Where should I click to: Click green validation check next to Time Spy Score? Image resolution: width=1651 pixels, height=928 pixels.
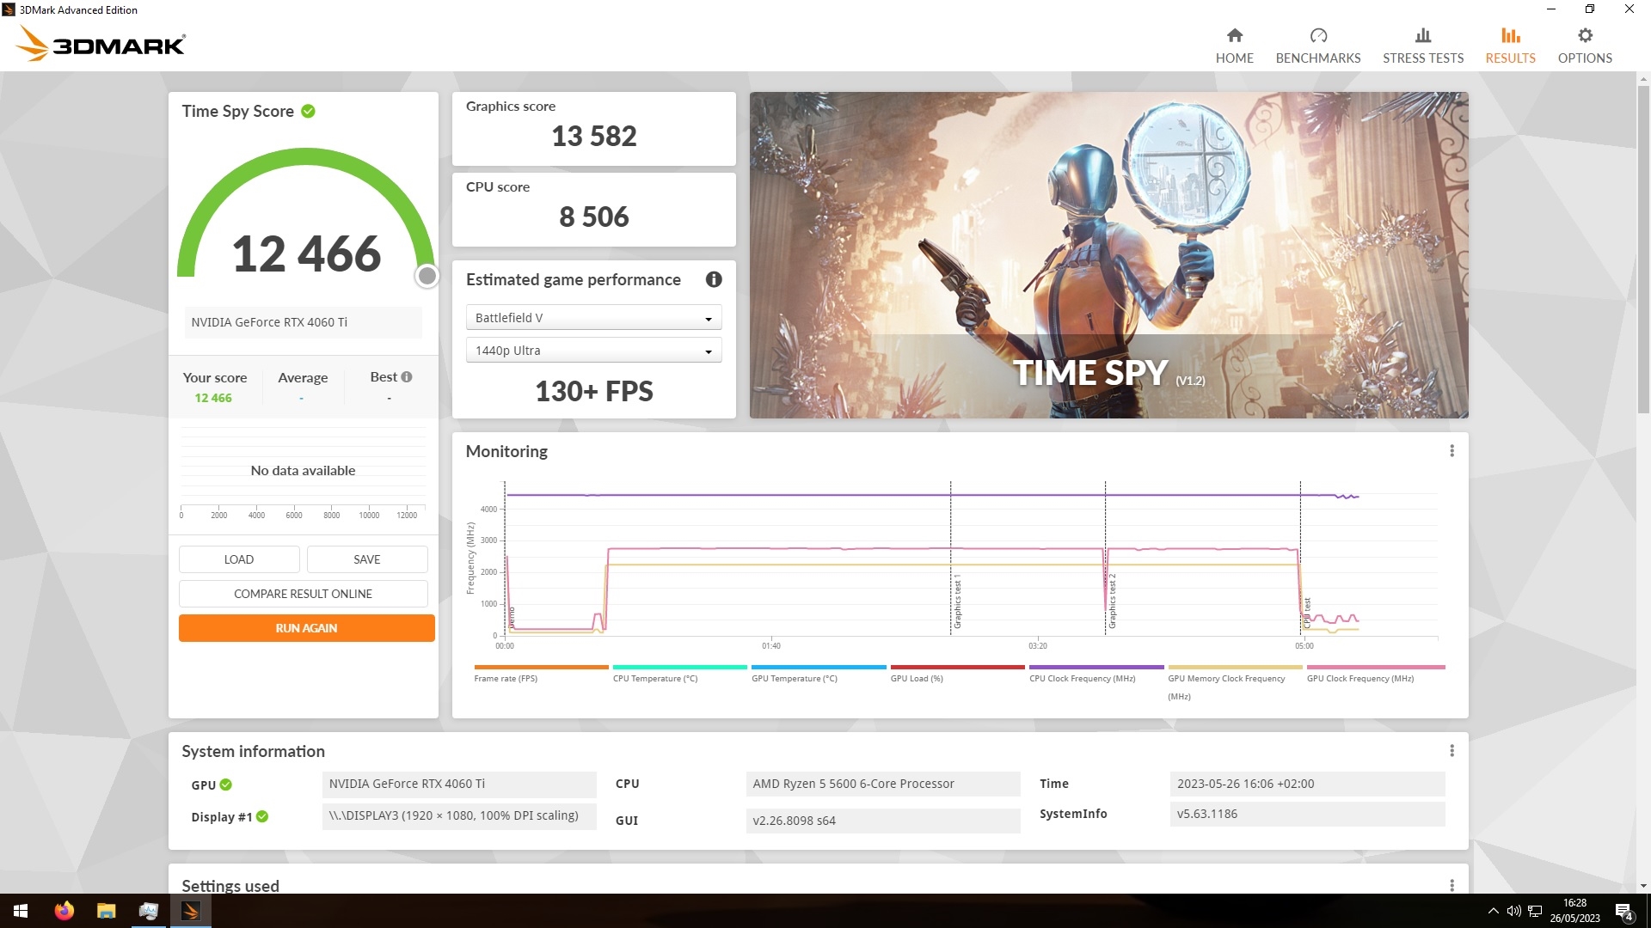click(x=308, y=111)
